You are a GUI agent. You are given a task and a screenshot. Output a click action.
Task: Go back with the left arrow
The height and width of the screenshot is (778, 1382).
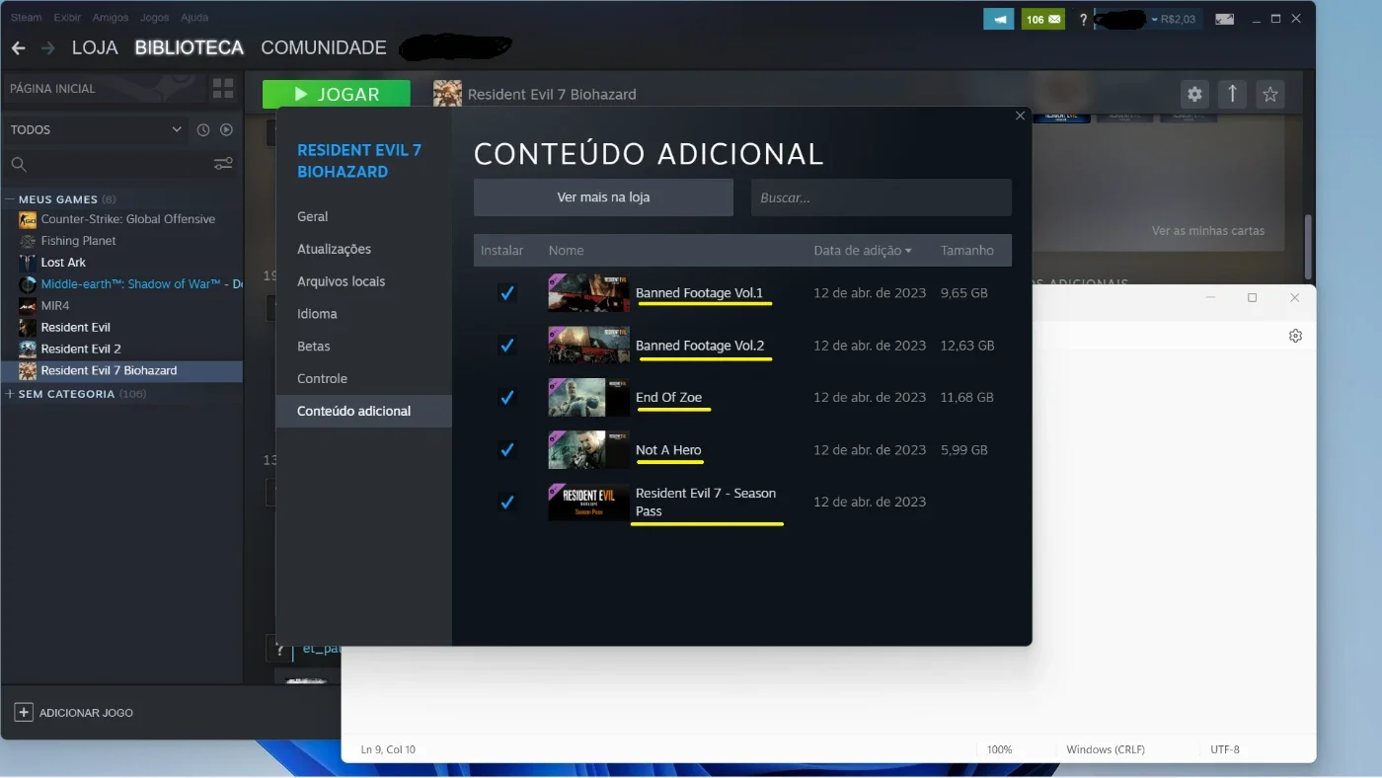pos(18,48)
